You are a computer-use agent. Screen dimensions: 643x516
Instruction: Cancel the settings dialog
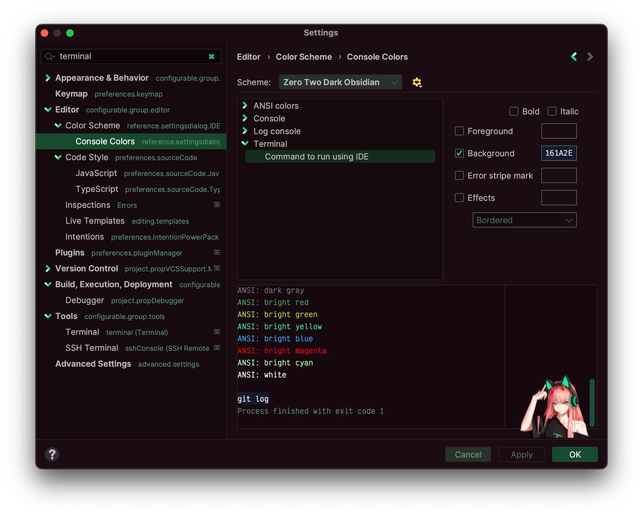click(468, 454)
